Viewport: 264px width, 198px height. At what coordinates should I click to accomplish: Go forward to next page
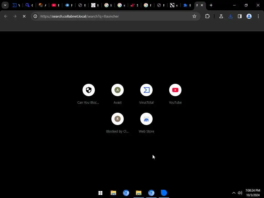pos(15,16)
